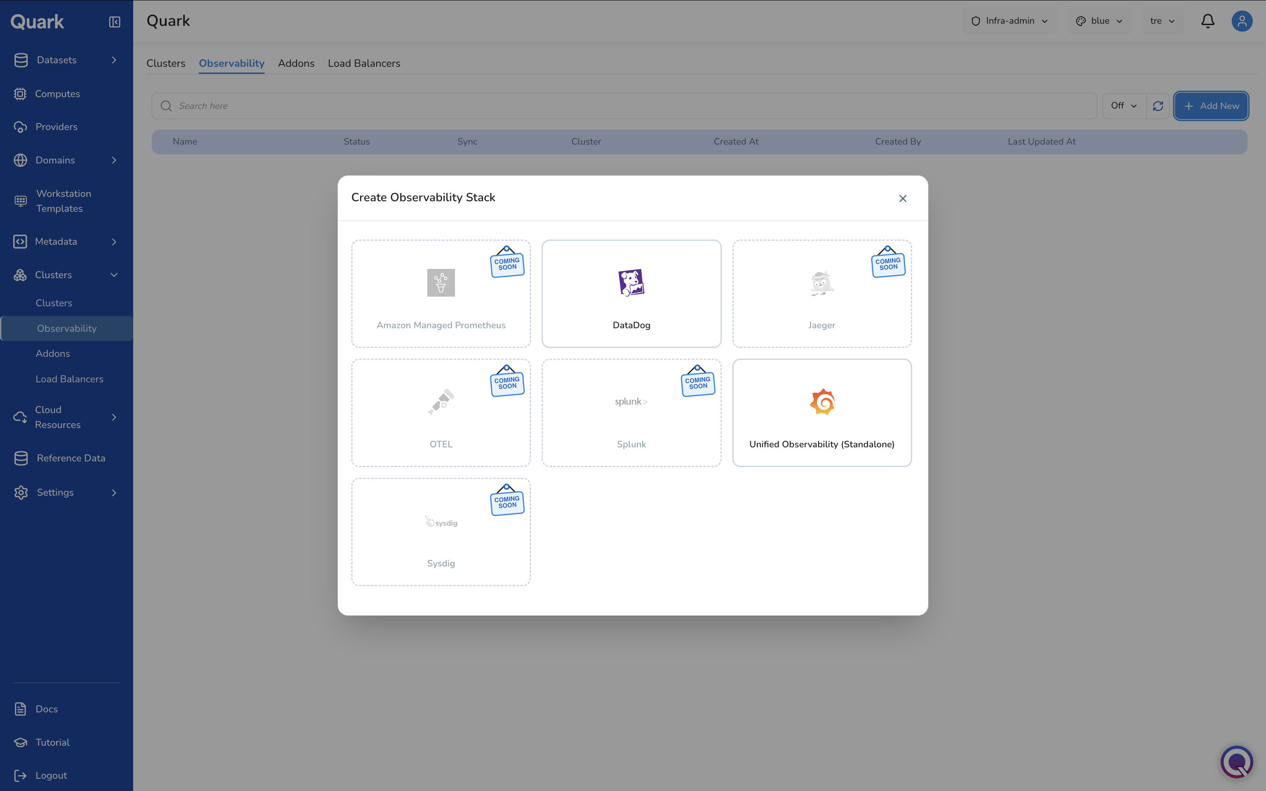1266x791 pixels.
Task: Click the Sysdig logo
Action: [441, 522]
